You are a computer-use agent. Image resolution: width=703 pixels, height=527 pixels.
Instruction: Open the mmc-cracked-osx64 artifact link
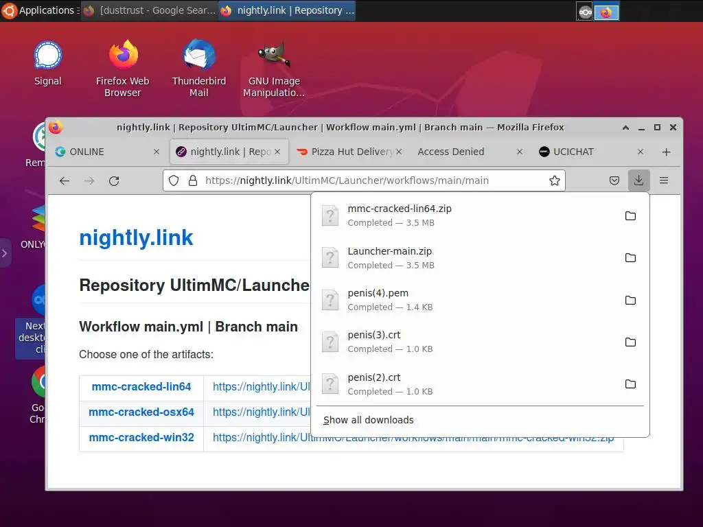point(141,412)
